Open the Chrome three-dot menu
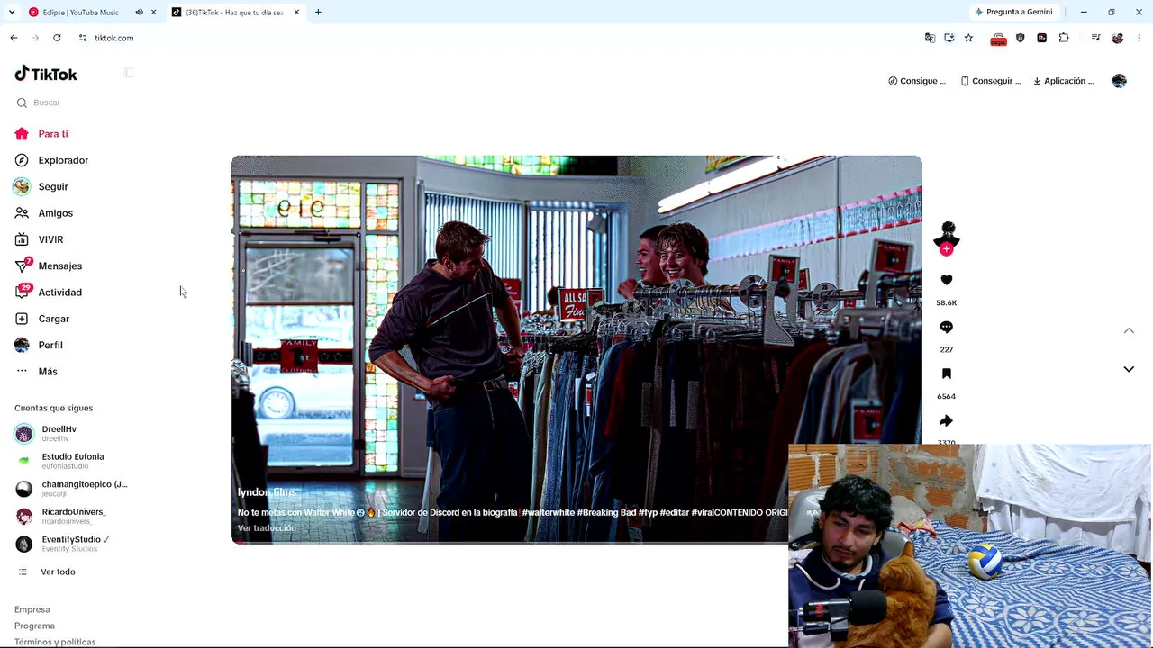Screen dimensions: 1153x648 point(1139,38)
